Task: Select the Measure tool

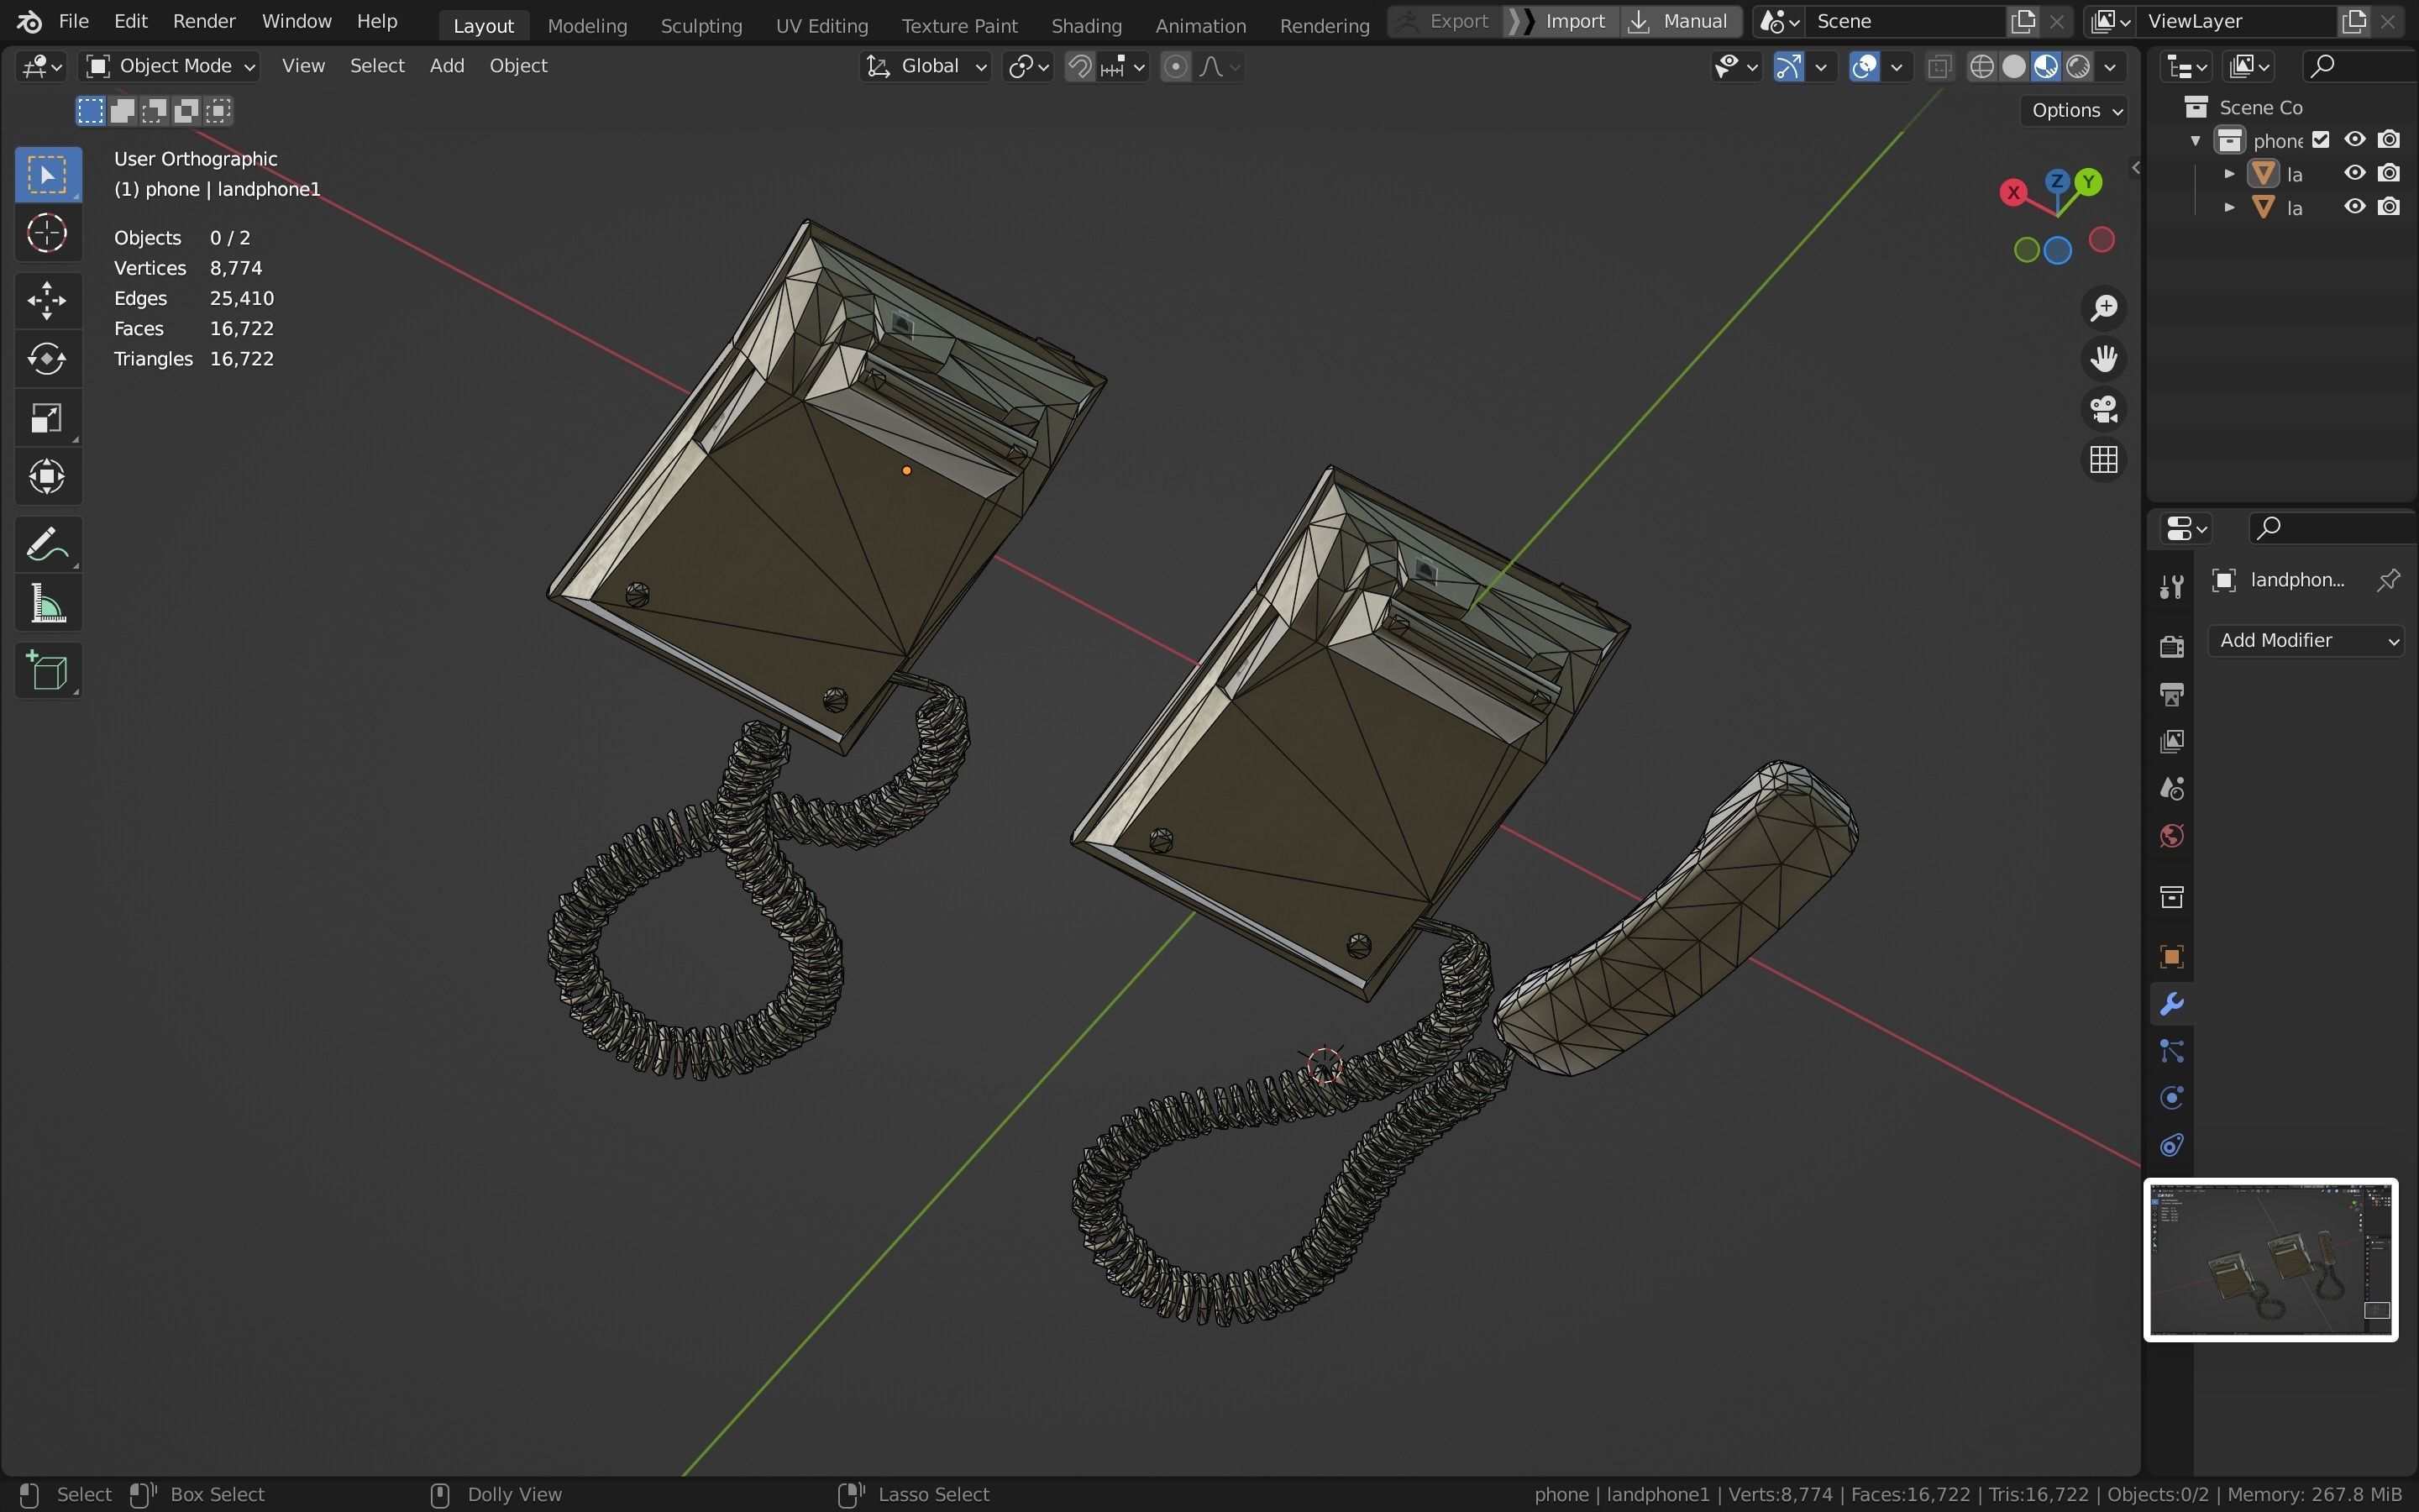Action: (47, 604)
